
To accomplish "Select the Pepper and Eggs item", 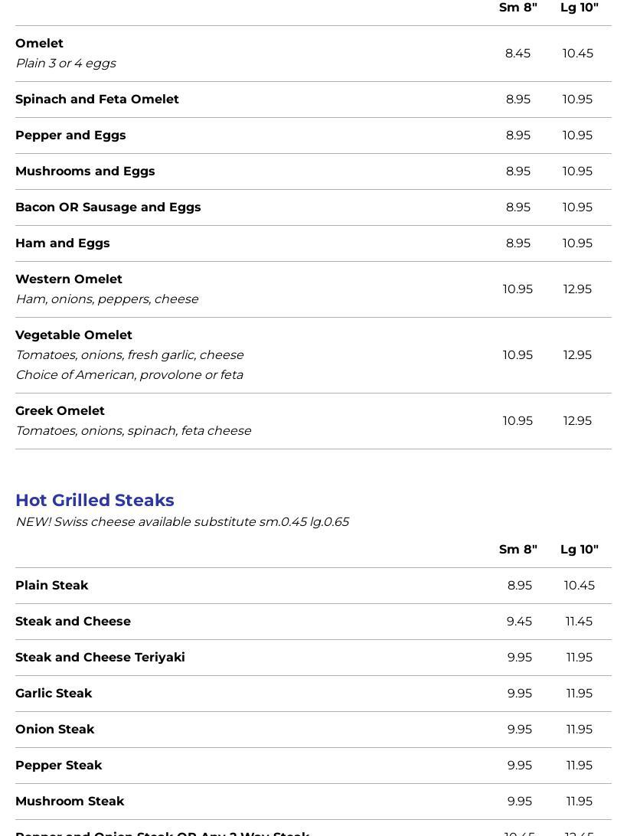I will [x=70, y=136].
